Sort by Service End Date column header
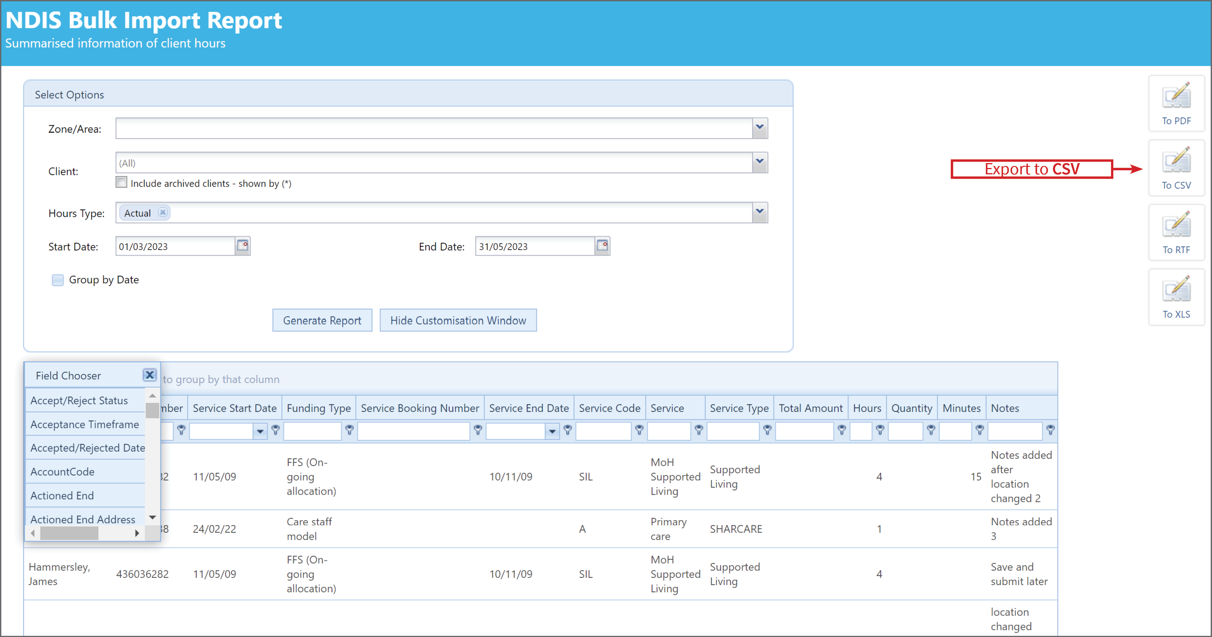Image resolution: width=1212 pixels, height=637 pixels. 529,408
